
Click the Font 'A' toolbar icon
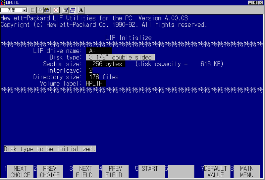81,10
